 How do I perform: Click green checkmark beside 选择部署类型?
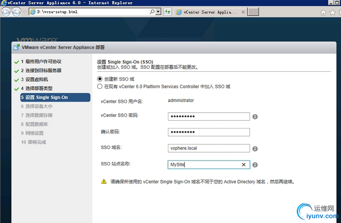(x=16, y=89)
